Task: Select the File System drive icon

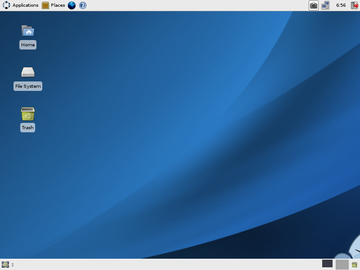Action: tap(28, 72)
